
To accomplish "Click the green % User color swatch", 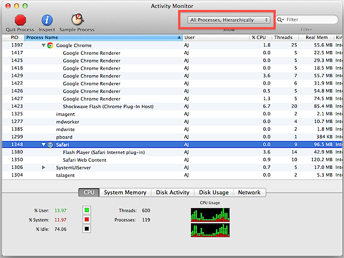I will (x=87, y=210).
